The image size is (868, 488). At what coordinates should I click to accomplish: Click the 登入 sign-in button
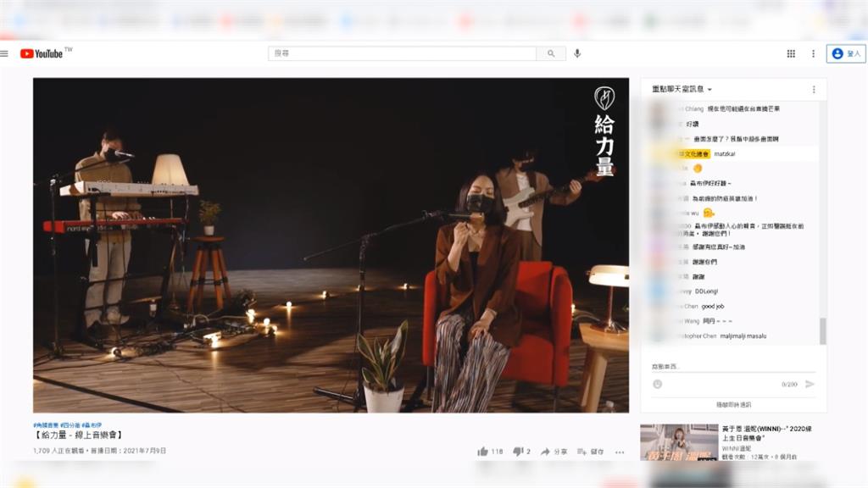(845, 53)
